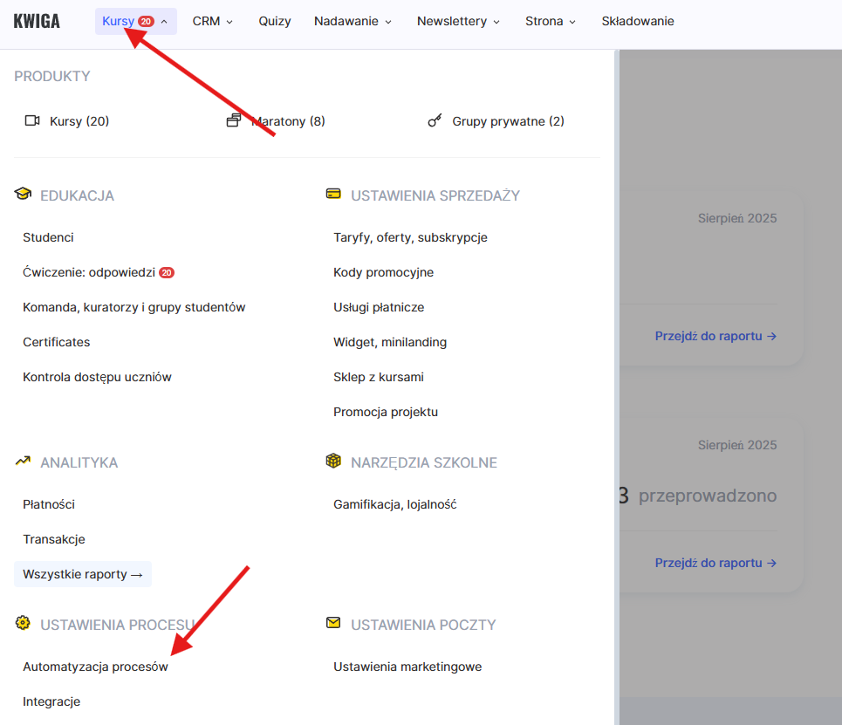Select Automatyzacja procesów menu entry
The image size is (842, 725).
(95, 667)
